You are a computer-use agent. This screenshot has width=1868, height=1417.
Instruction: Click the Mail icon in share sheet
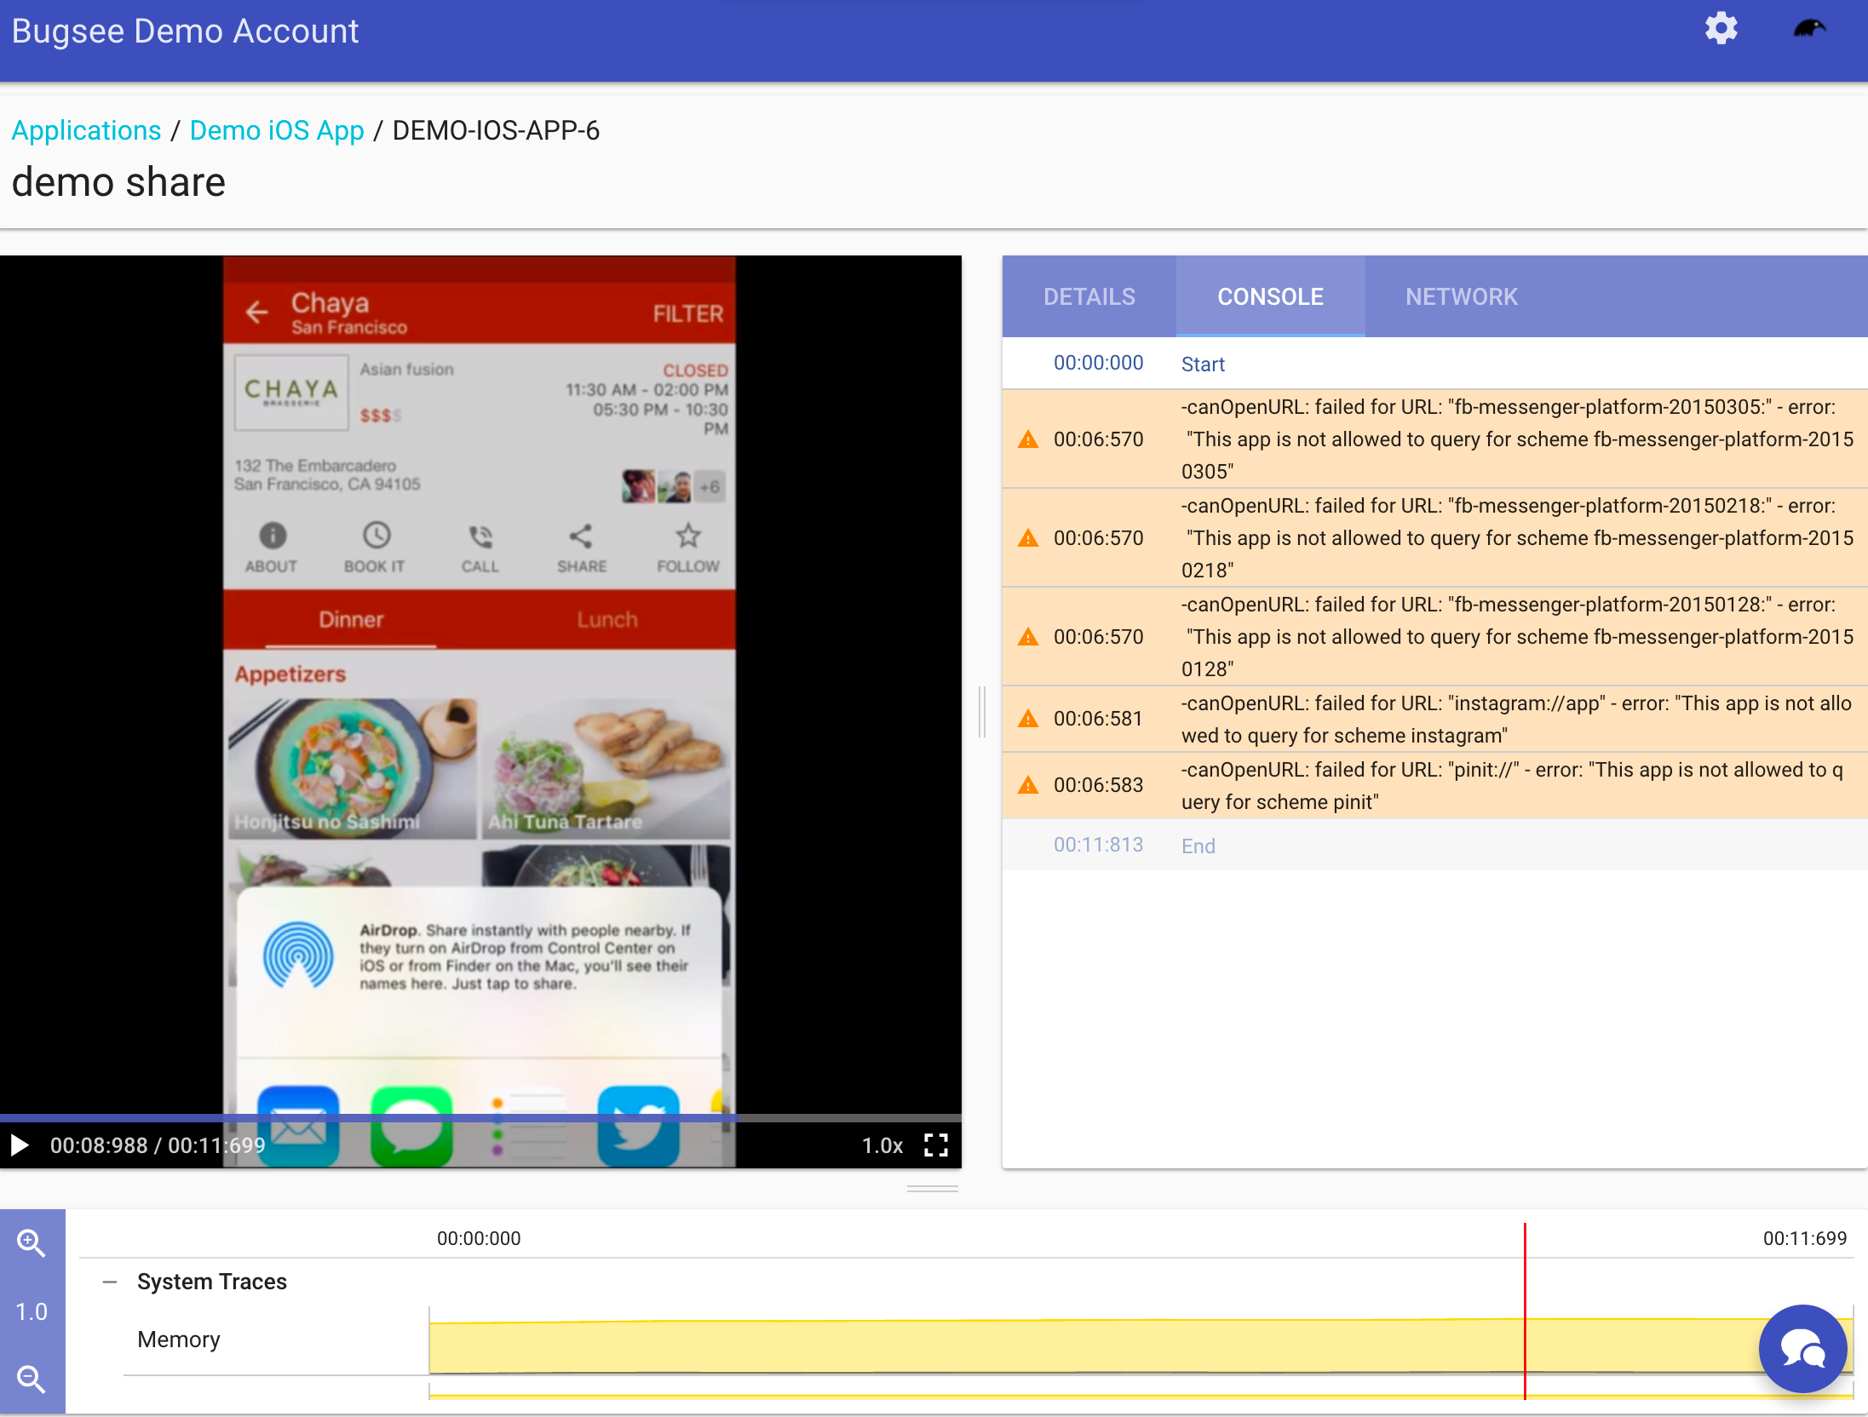298,1126
